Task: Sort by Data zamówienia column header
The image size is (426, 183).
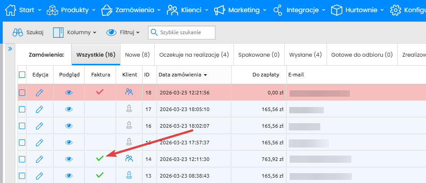Action: point(183,75)
